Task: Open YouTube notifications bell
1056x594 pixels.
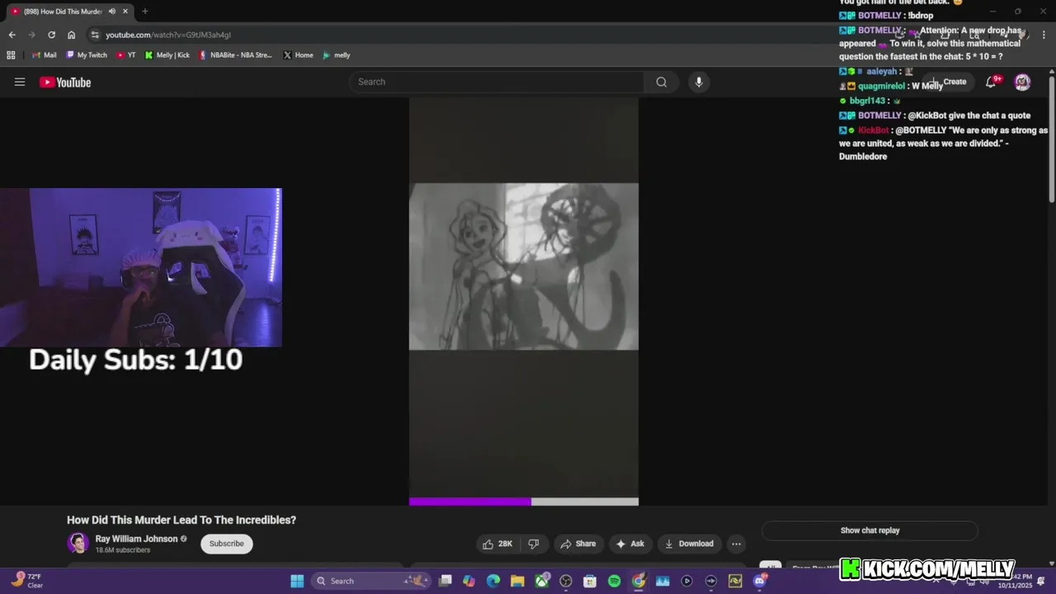Action: pyautogui.click(x=992, y=82)
